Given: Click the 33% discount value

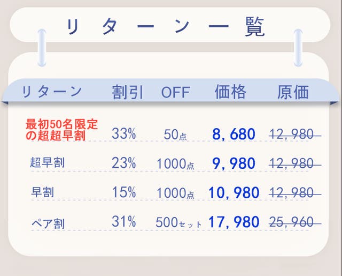Looking at the screenshot, I should pos(123,134).
